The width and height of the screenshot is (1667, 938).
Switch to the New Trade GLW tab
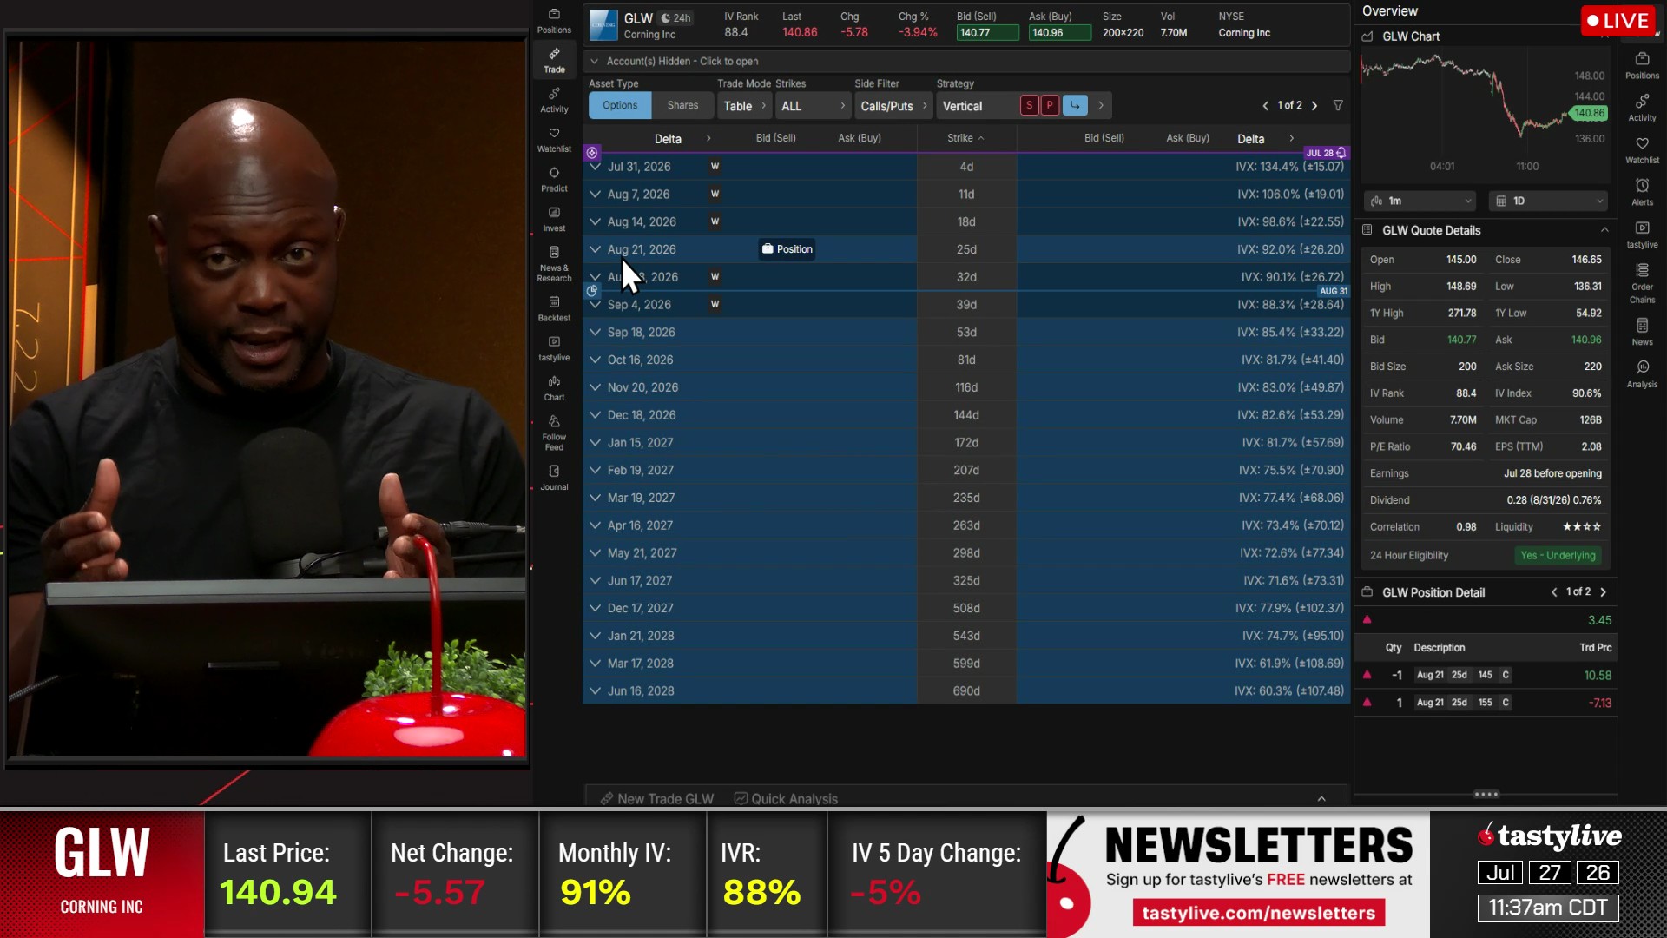tap(657, 799)
